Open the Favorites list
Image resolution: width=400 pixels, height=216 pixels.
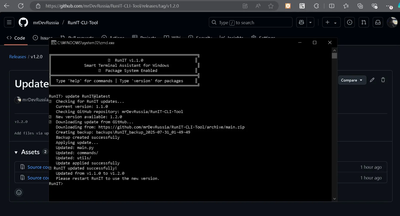point(346,6)
